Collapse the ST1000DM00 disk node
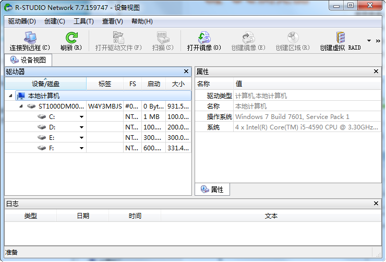 click(21, 106)
